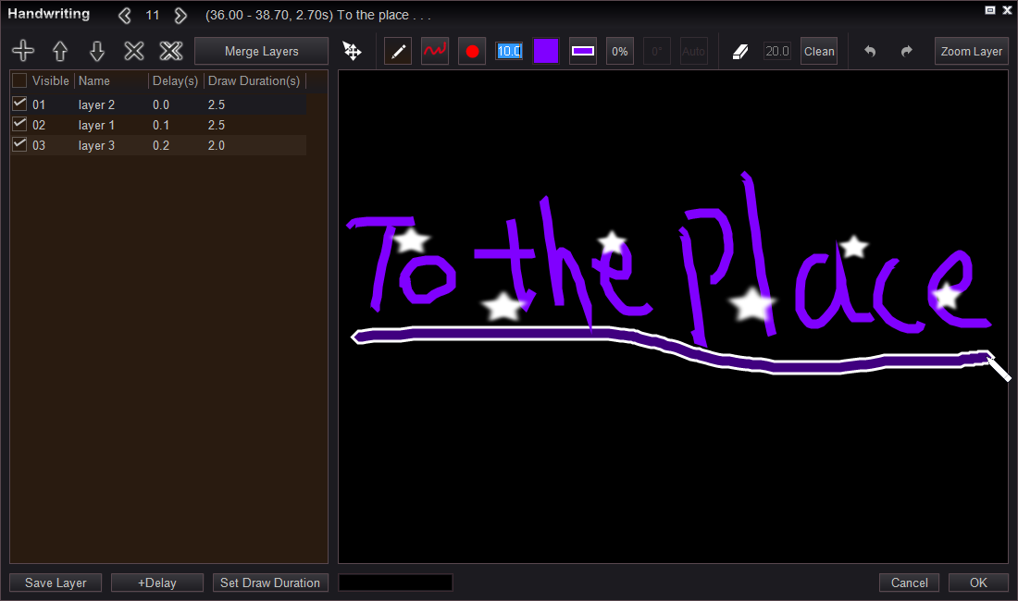
Task: Select the eraser tool
Action: (740, 51)
